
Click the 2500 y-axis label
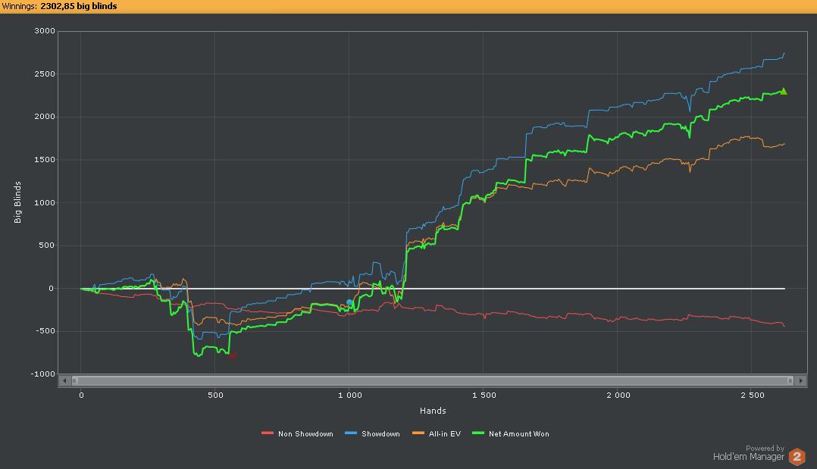pos(45,74)
